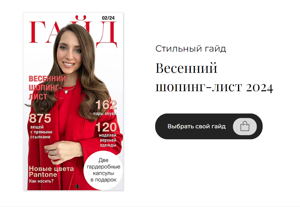Click the 'с прямыми ссылками' cover text
Viewport: 300px width, 207px height.
pos(41,134)
